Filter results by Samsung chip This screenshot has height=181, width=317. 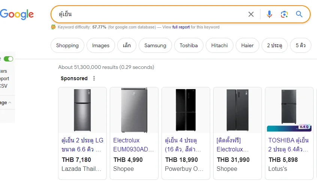tap(155, 45)
